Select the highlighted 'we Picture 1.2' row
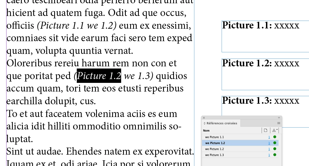Screen dimensions: 309x166 240,143
